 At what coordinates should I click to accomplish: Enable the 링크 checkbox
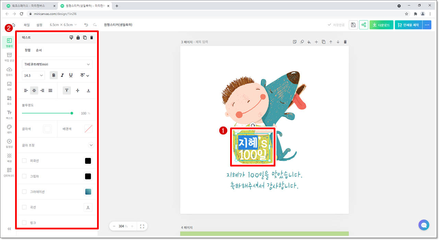click(24, 223)
